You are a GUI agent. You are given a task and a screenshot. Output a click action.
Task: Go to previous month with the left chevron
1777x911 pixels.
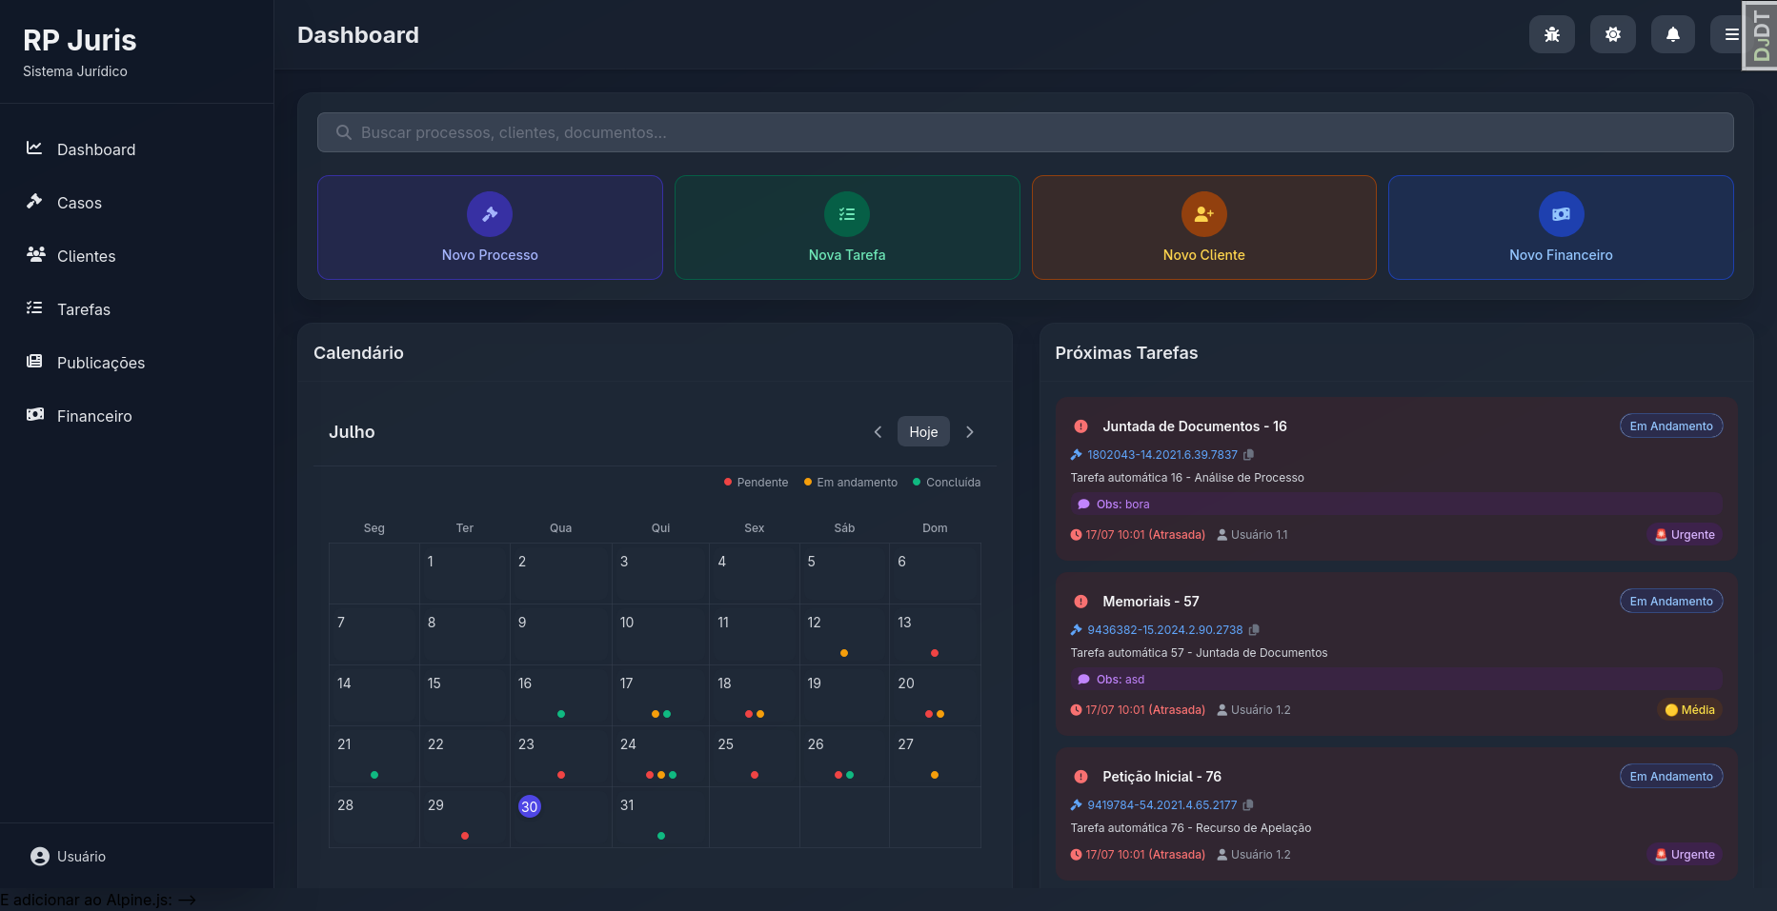pos(878,431)
